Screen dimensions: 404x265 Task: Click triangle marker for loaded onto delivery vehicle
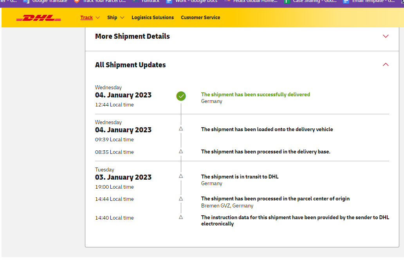[x=181, y=128]
